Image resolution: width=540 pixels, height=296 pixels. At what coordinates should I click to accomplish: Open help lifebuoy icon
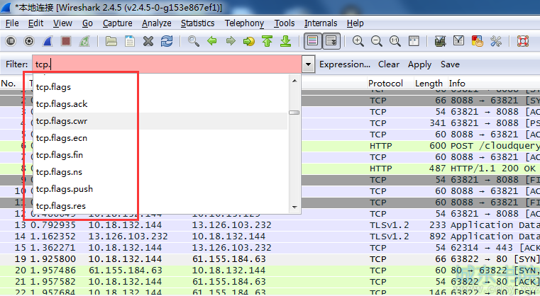coord(522,41)
